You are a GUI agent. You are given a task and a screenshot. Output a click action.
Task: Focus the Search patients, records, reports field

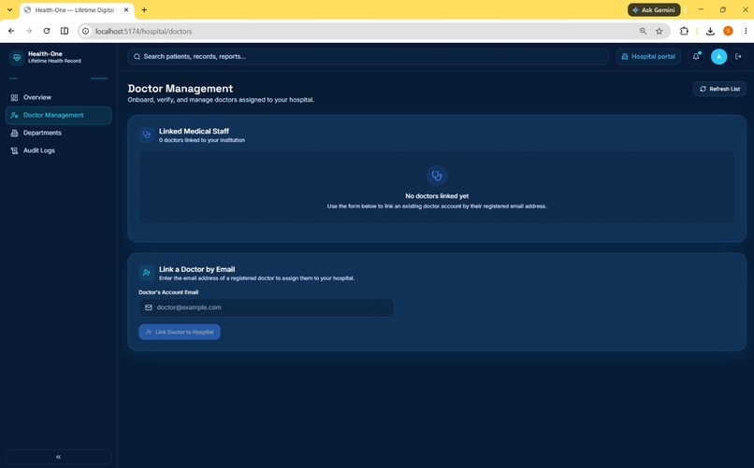pos(368,57)
